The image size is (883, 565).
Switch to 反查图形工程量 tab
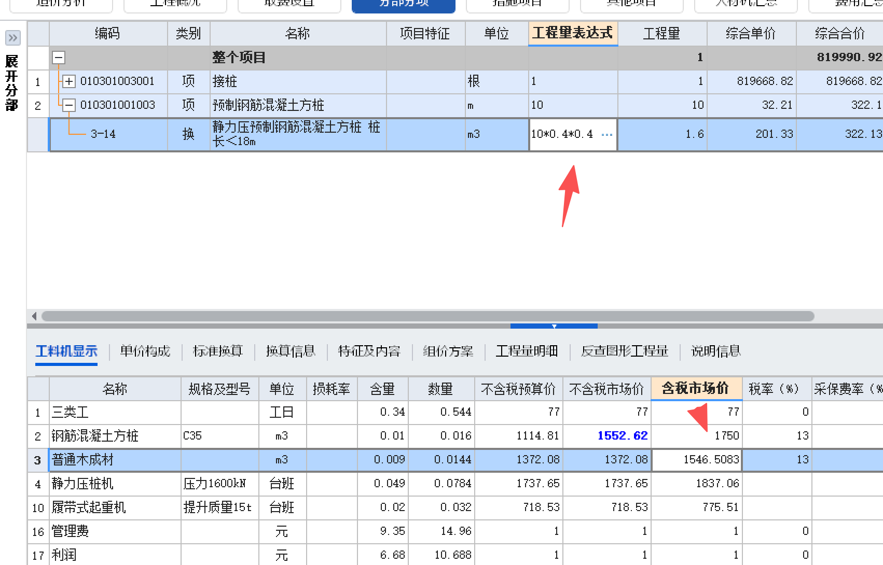(625, 351)
